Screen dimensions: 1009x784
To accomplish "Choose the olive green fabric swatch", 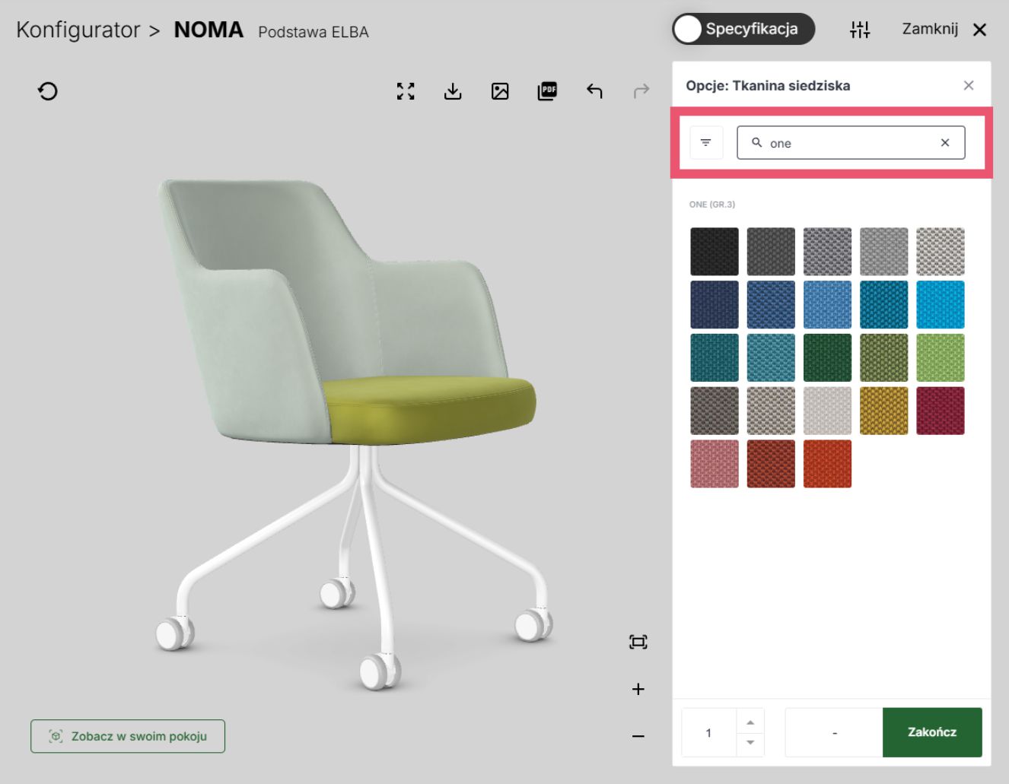I will point(884,357).
